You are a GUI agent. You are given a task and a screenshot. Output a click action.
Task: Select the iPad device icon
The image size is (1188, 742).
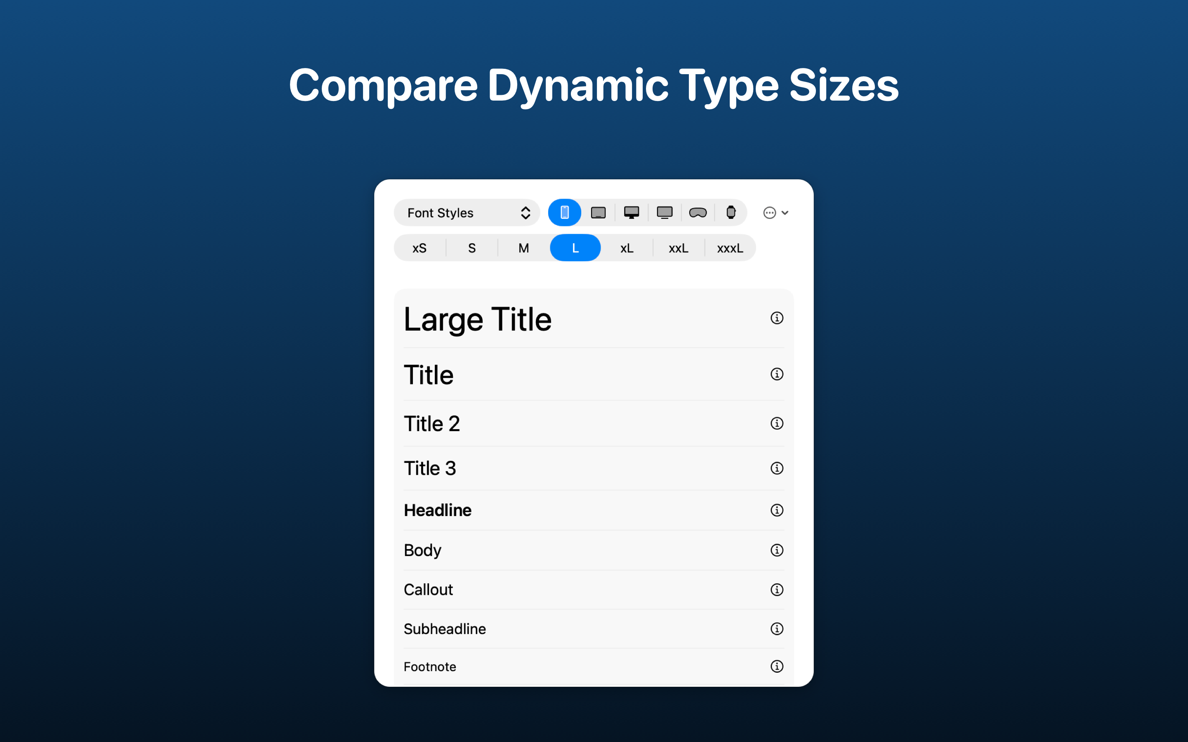(x=598, y=212)
